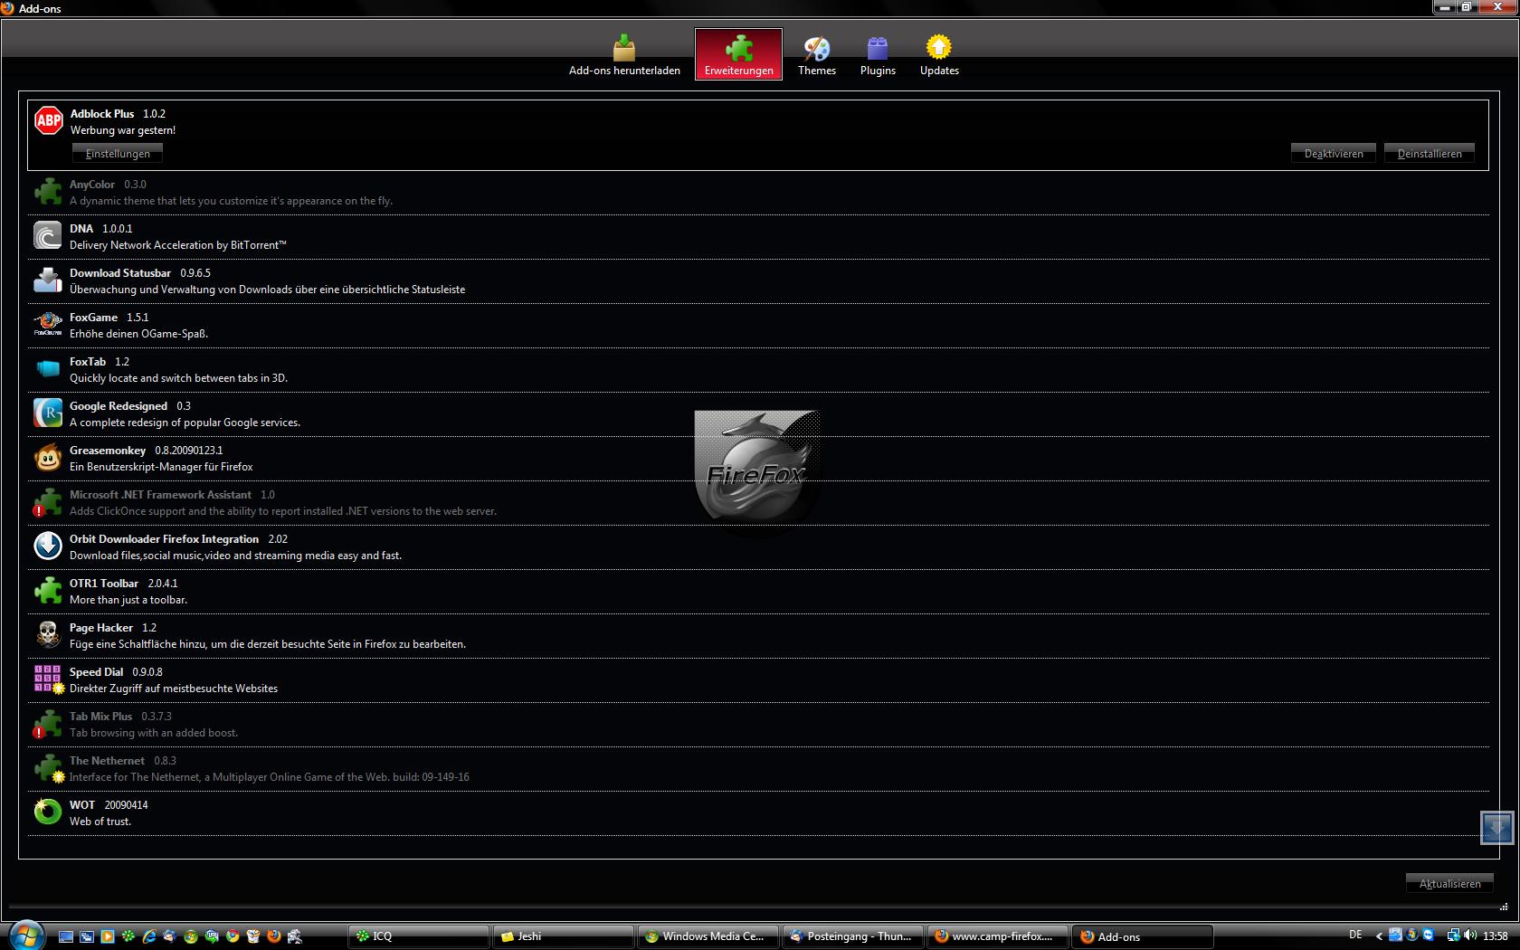Viewport: 1520px width, 950px height.
Task: Click the Aktualisieren button
Action: pyautogui.click(x=1449, y=884)
